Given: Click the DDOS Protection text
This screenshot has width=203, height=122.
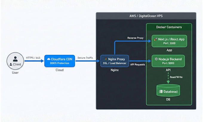Looking at the screenshot, I should point(59,63).
